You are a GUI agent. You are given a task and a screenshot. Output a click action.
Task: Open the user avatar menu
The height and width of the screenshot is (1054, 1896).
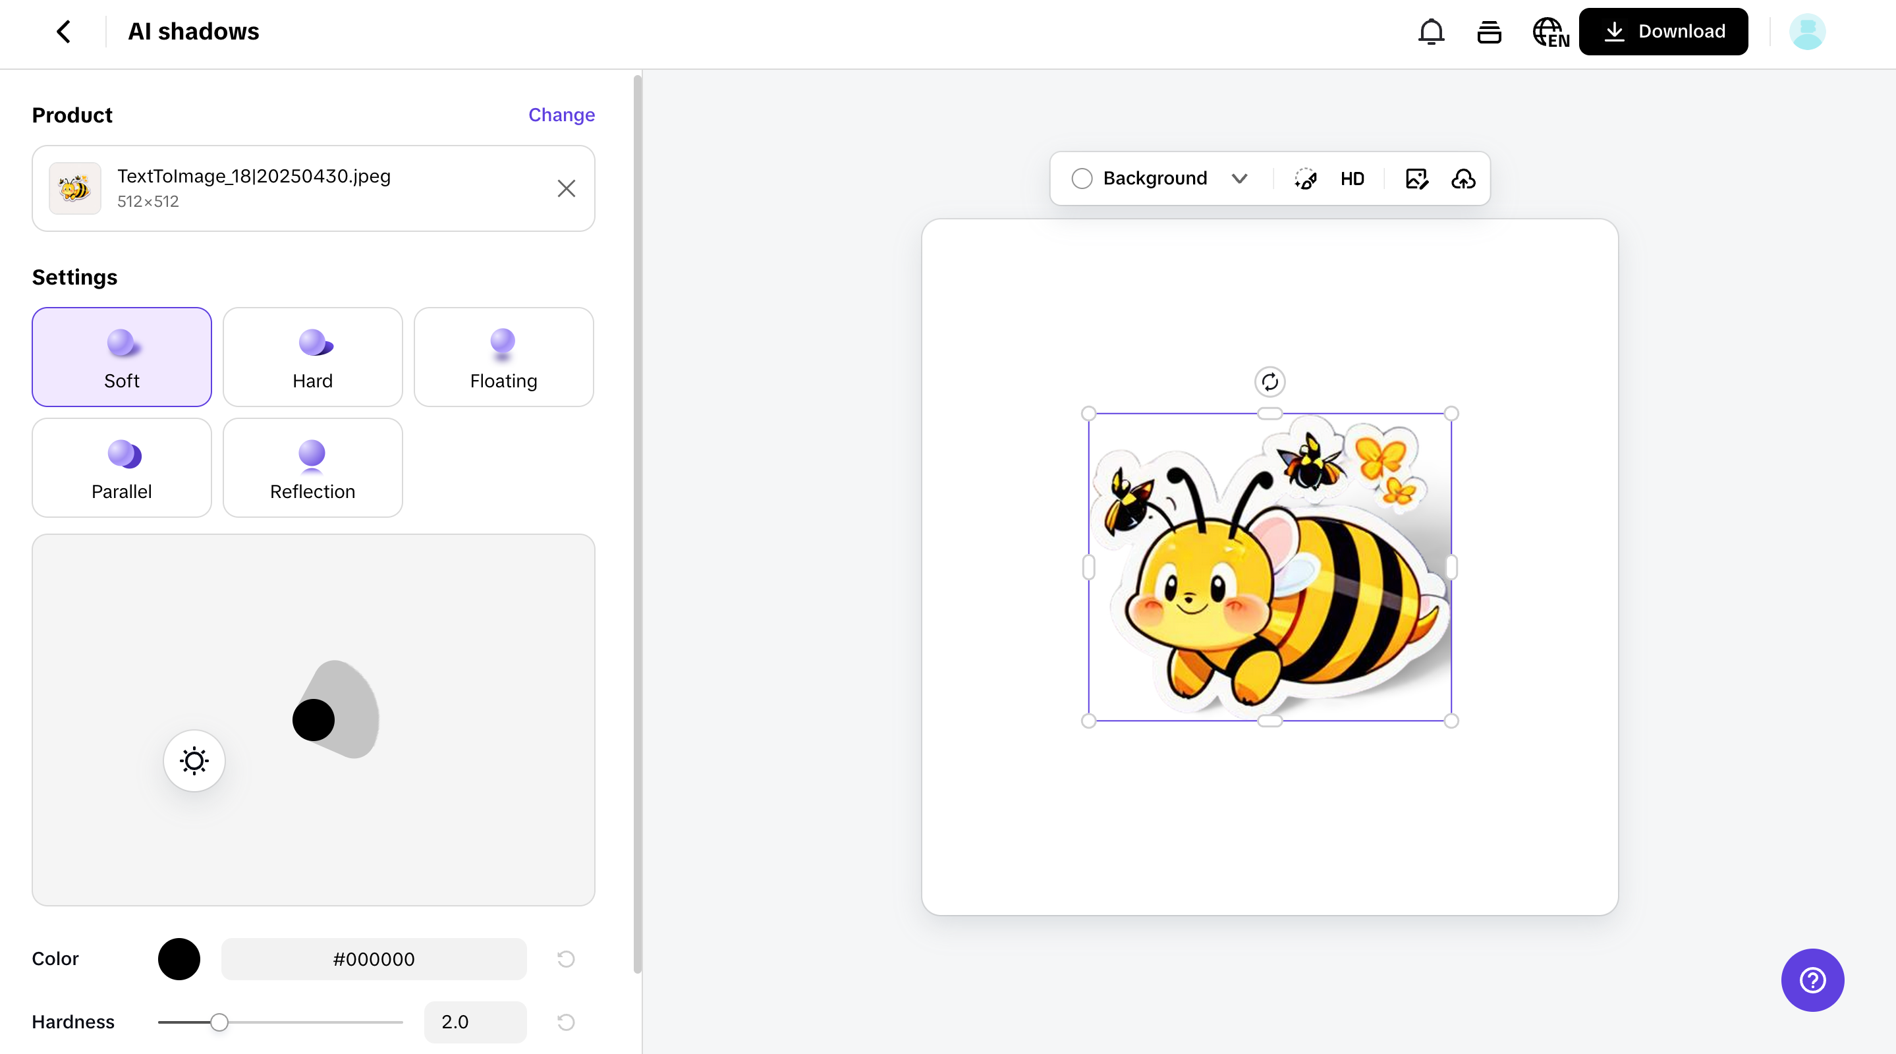pos(1807,32)
